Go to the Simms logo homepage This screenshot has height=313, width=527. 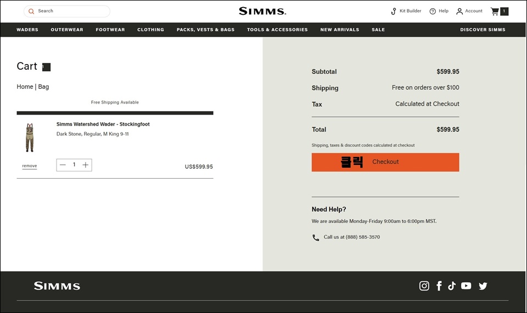click(262, 11)
